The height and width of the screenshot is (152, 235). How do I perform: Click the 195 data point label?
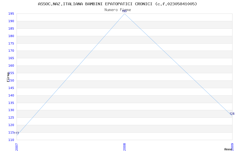124,11
